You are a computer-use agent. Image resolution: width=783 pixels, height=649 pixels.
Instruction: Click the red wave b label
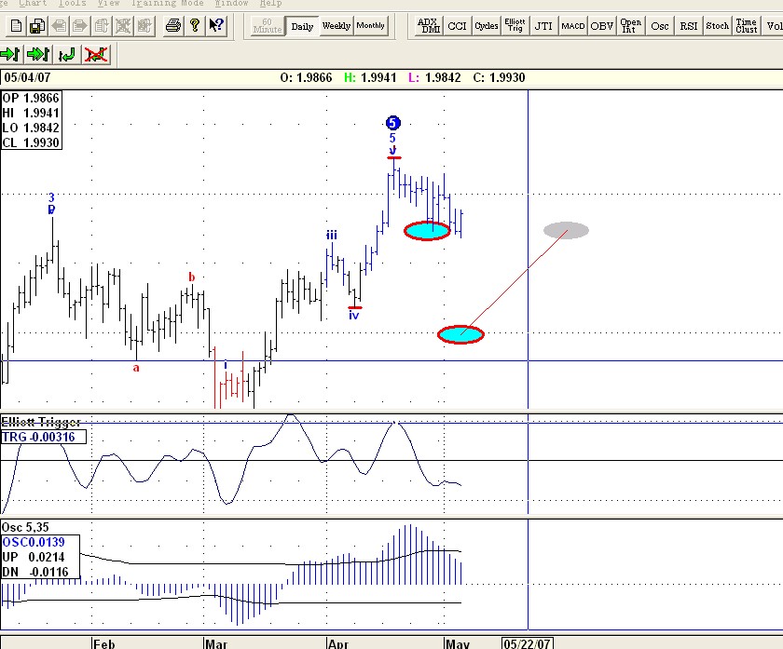pos(192,277)
